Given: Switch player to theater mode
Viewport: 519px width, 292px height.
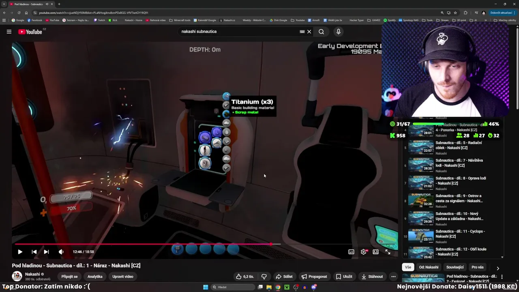Looking at the screenshot, I should (x=376, y=252).
